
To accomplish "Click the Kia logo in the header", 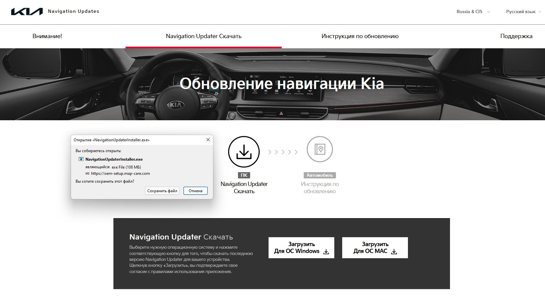I will (27, 11).
